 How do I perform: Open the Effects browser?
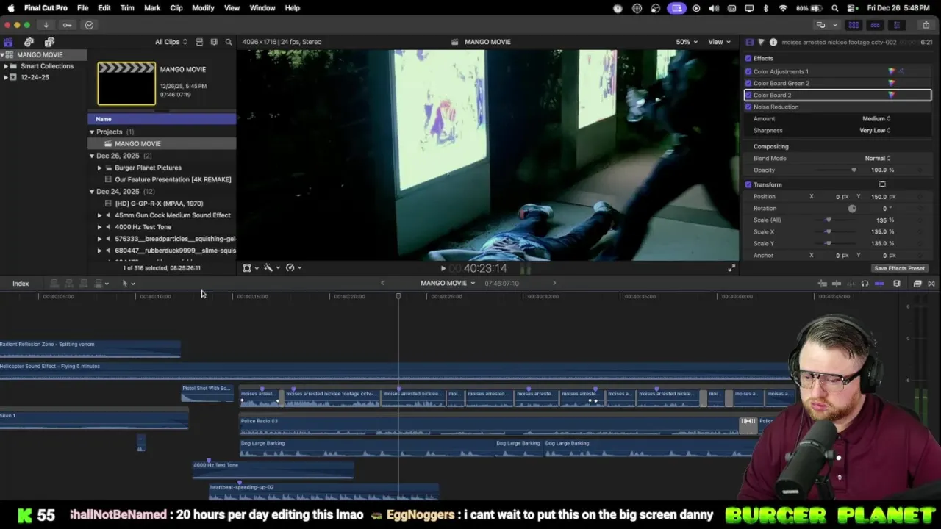917,284
